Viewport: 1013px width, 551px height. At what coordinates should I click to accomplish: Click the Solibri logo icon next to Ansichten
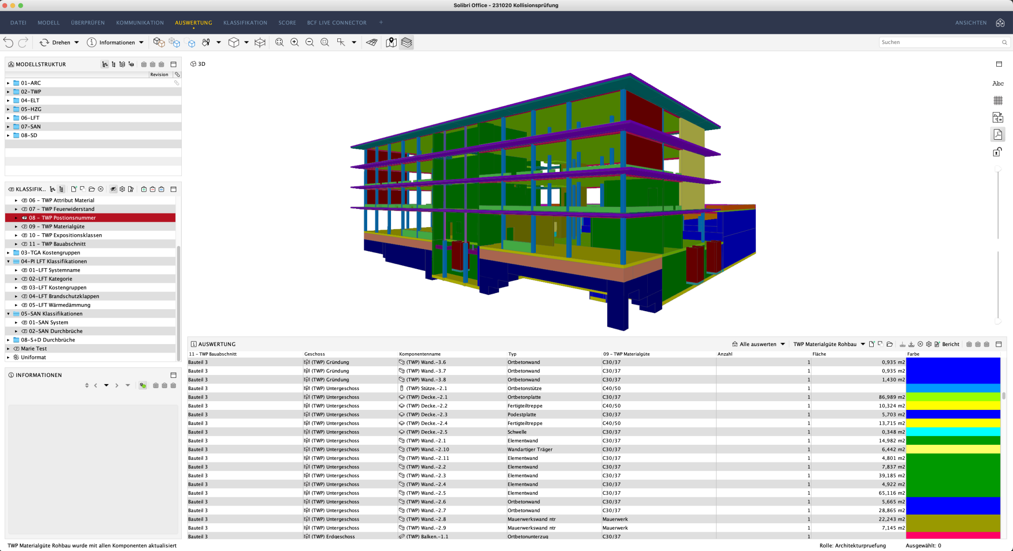(1000, 23)
